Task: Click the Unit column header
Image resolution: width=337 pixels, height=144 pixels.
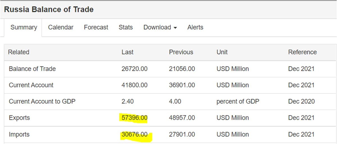Action: pos(222,52)
